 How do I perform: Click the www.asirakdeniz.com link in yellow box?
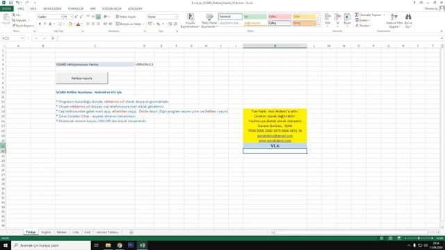[x=275, y=140]
